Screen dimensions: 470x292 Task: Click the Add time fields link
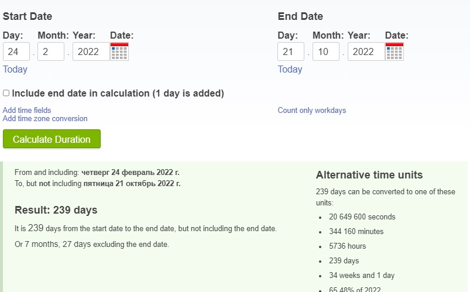27,110
